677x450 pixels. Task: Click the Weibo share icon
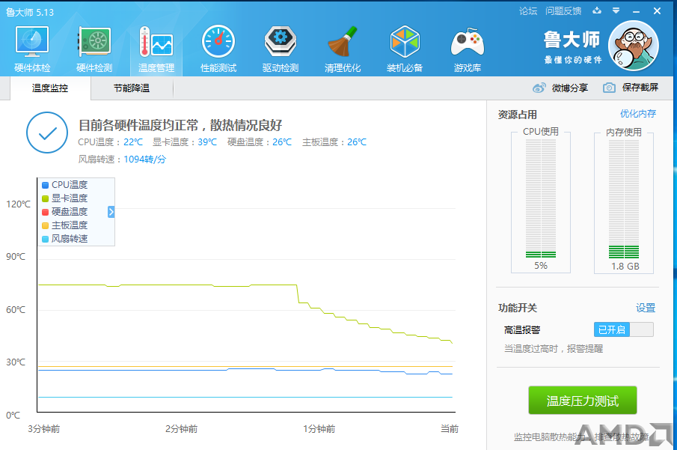539,88
